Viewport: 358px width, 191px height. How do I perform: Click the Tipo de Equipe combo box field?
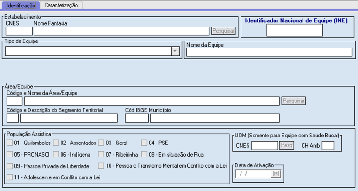92,51
